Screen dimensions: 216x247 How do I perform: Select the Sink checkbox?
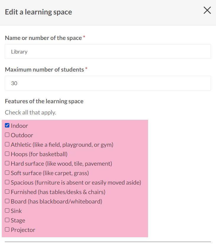pyautogui.click(x=7, y=211)
